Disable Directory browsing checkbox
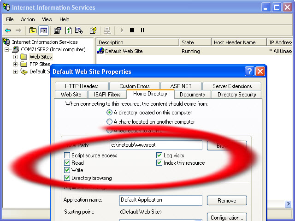The width and height of the screenshot is (295, 221). point(67,178)
